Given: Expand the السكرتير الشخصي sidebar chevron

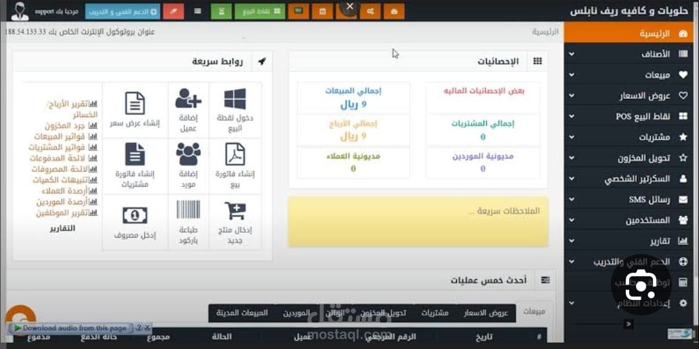Looking at the screenshot, I should click(571, 179).
